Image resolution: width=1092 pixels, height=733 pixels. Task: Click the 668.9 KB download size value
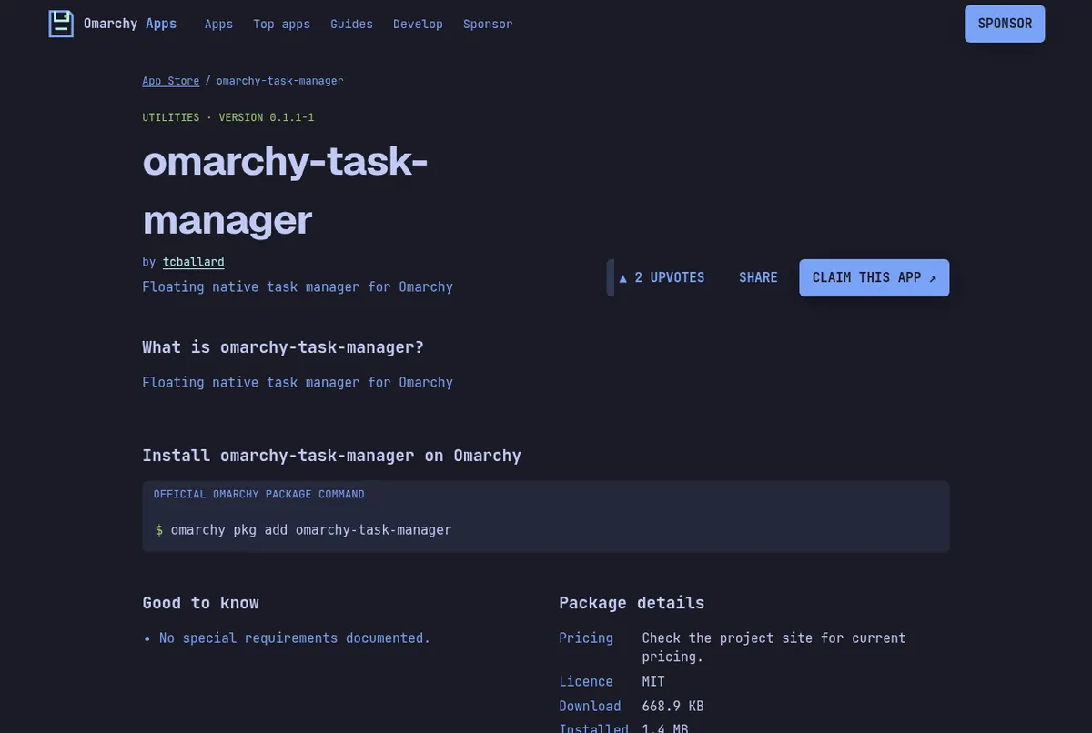coord(672,707)
